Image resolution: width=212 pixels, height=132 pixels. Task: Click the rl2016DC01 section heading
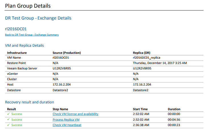coord(16,29)
